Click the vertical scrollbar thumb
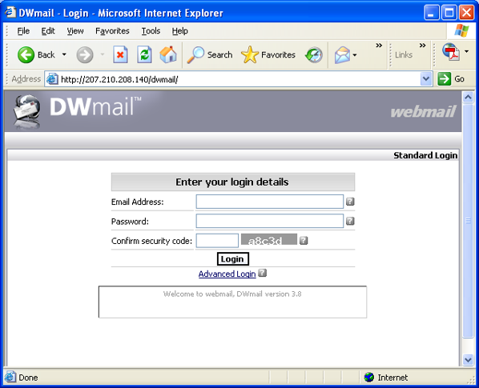479x388 pixels. coord(468,221)
